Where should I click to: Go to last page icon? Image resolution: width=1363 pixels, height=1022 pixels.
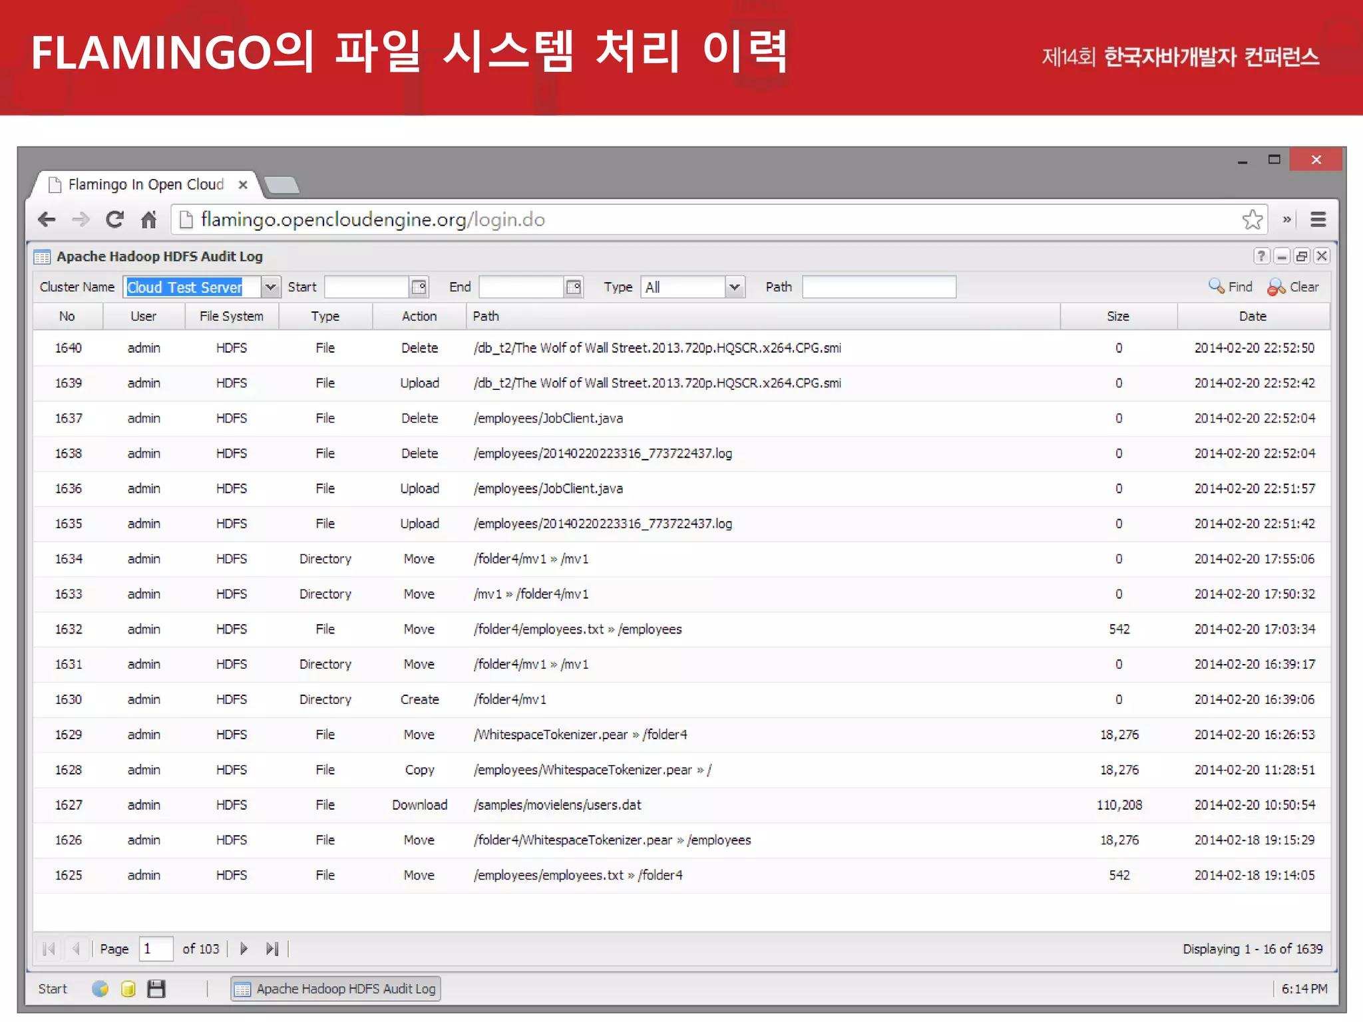(272, 949)
